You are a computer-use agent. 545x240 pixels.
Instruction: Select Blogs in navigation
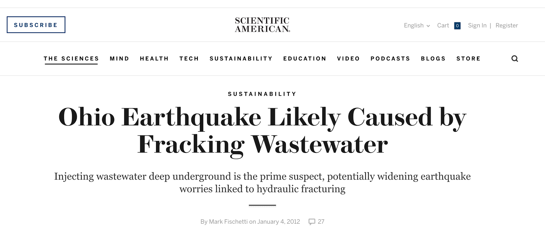pyautogui.click(x=433, y=59)
